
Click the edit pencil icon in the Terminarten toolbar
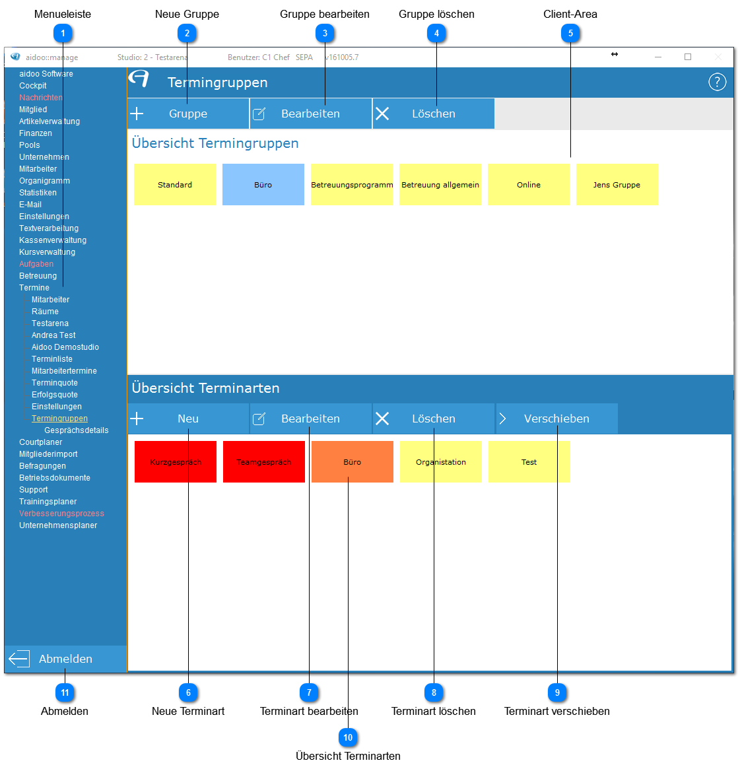259,419
